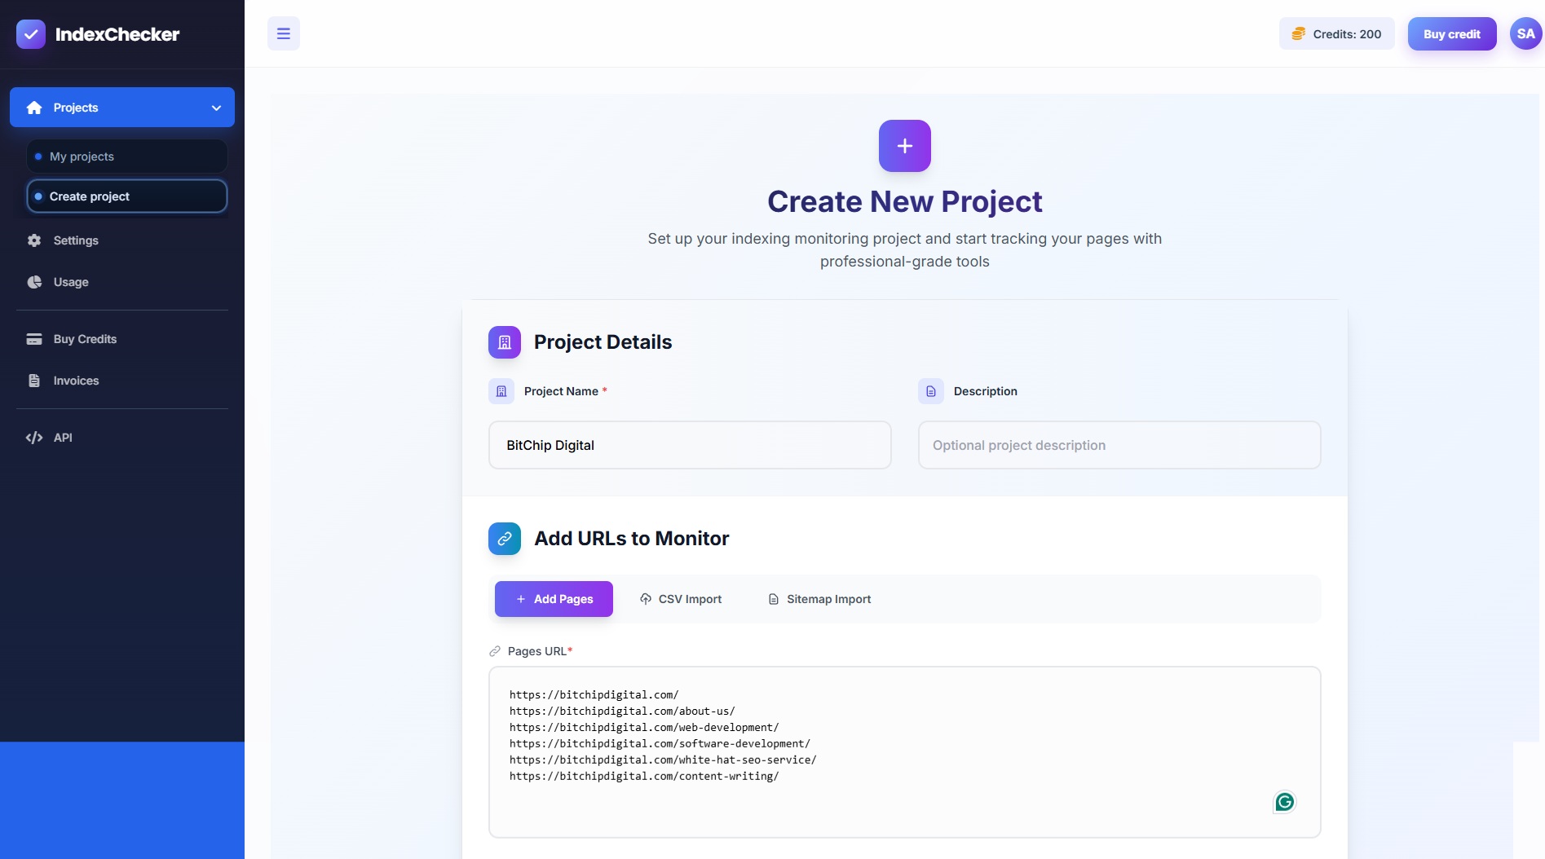The image size is (1545, 859).
Task: Switch to the CSV Import tab
Action: (x=680, y=598)
